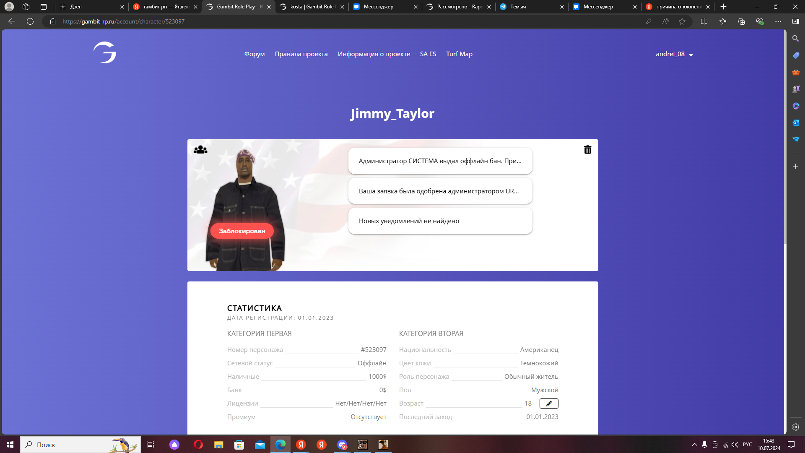Open Telegram icon in Edge sidebar

[795, 139]
